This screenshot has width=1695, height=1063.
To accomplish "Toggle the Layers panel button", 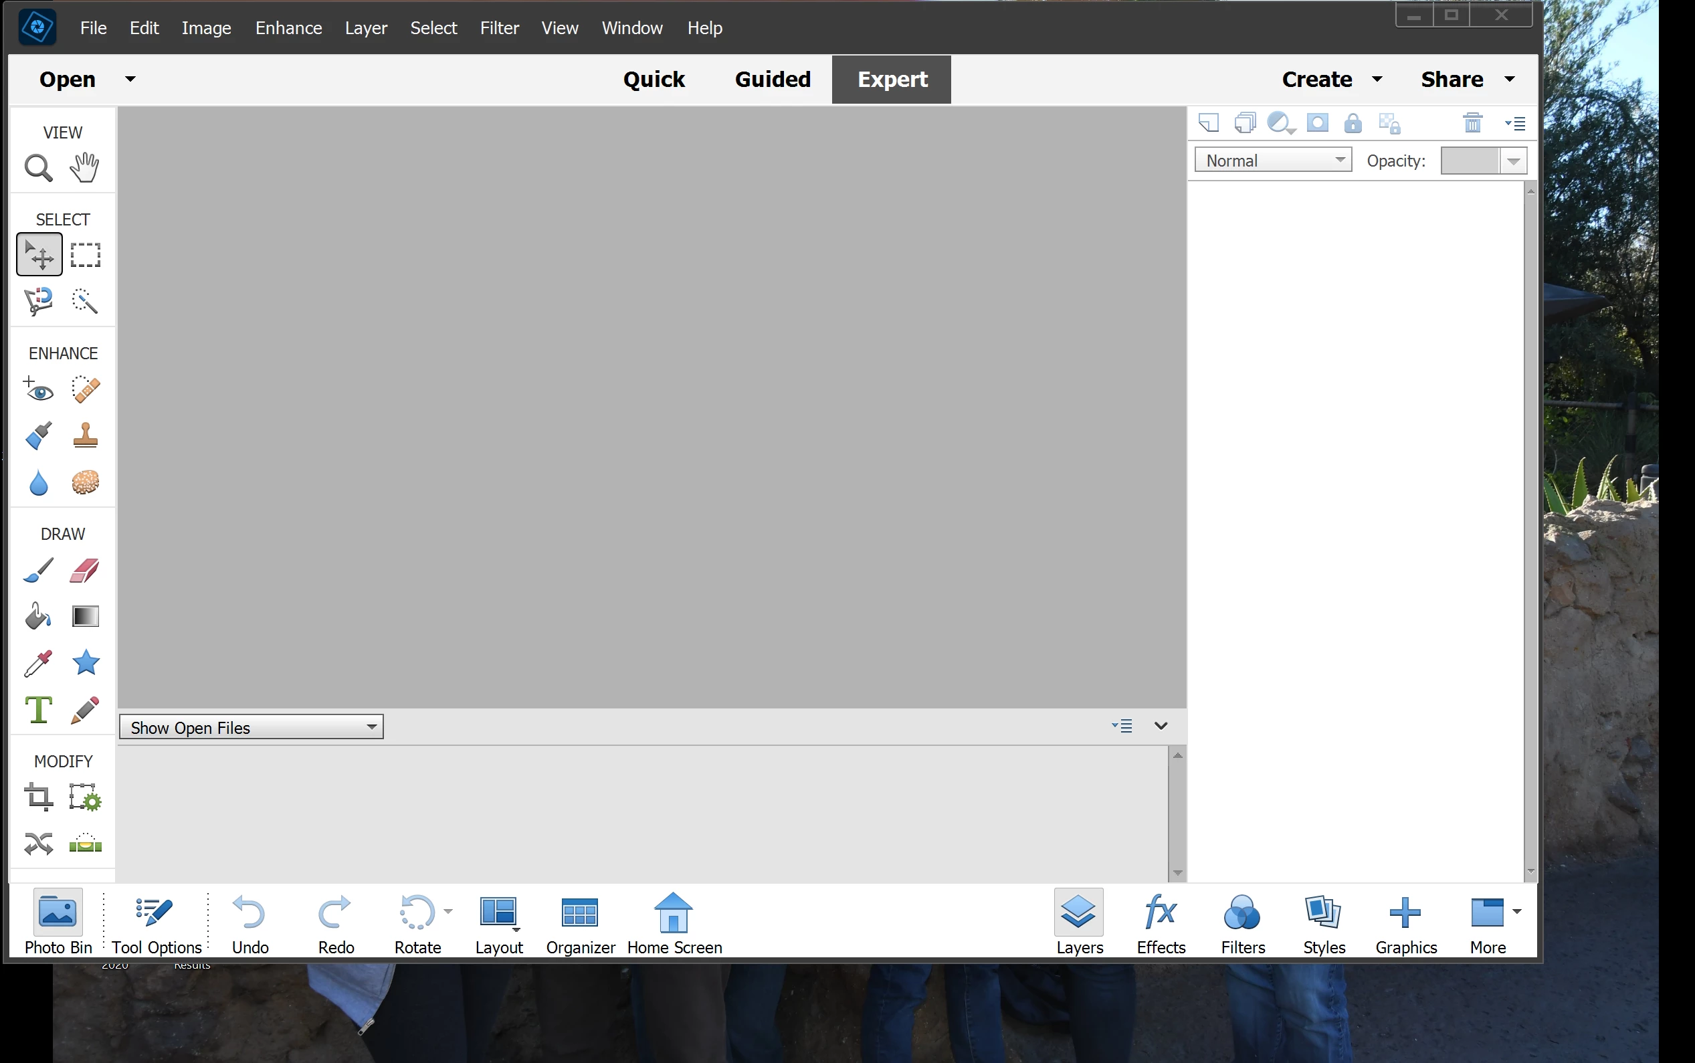I will (1079, 922).
